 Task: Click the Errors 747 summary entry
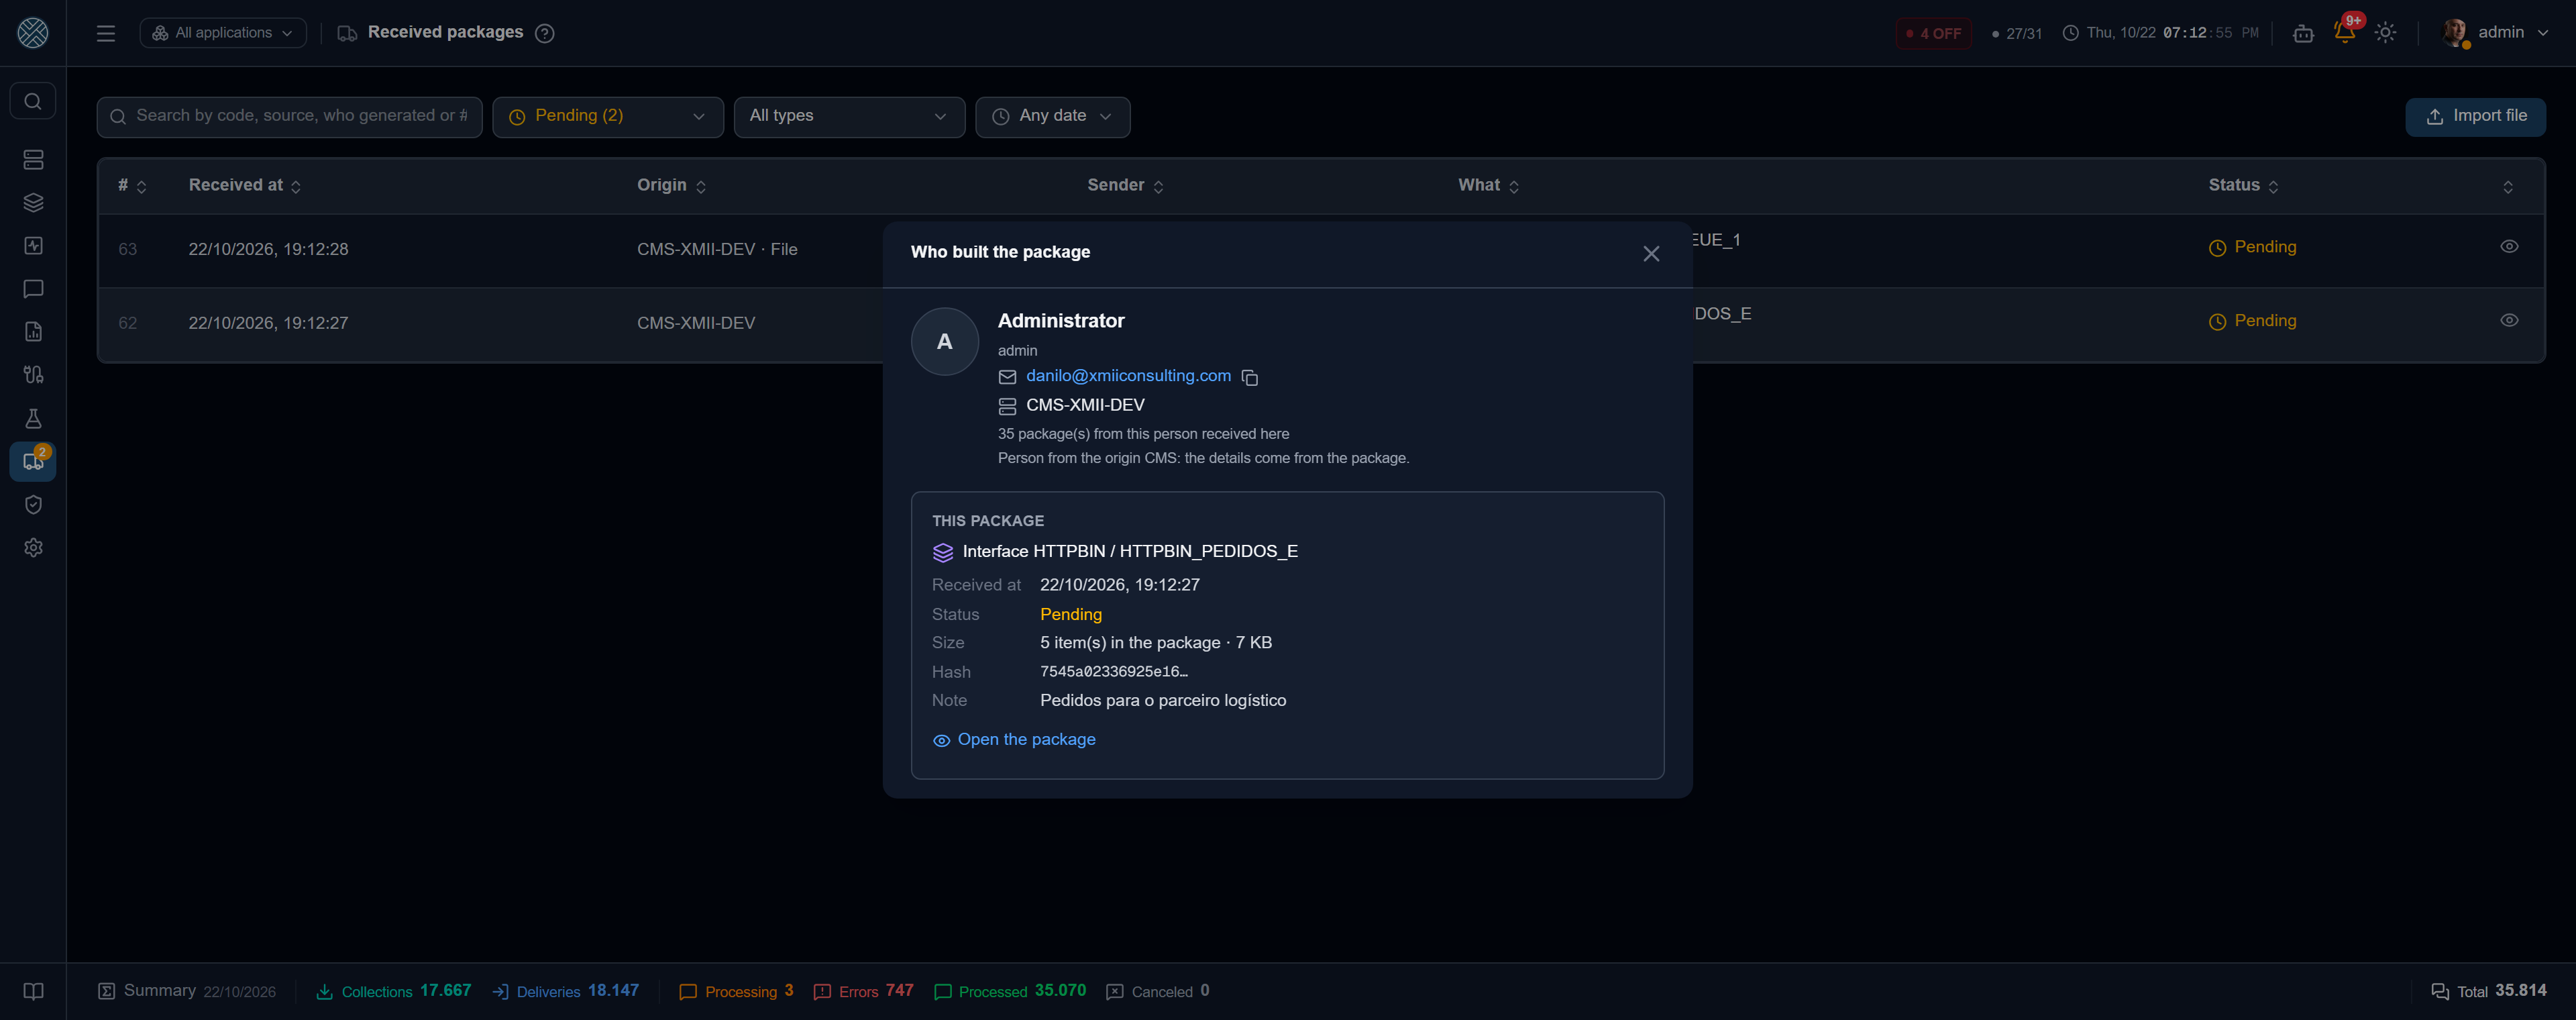coord(864,991)
